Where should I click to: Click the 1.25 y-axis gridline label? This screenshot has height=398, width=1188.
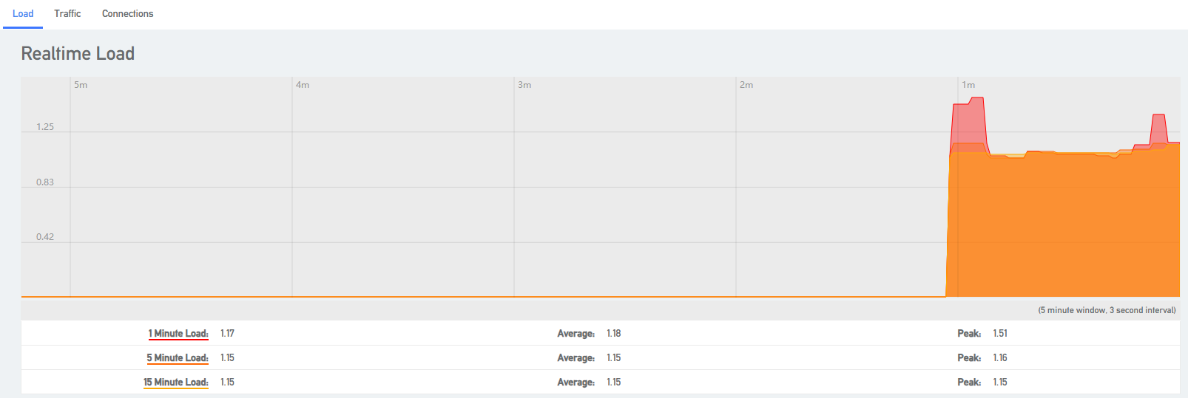pyautogui.click(x=45, y=127)
